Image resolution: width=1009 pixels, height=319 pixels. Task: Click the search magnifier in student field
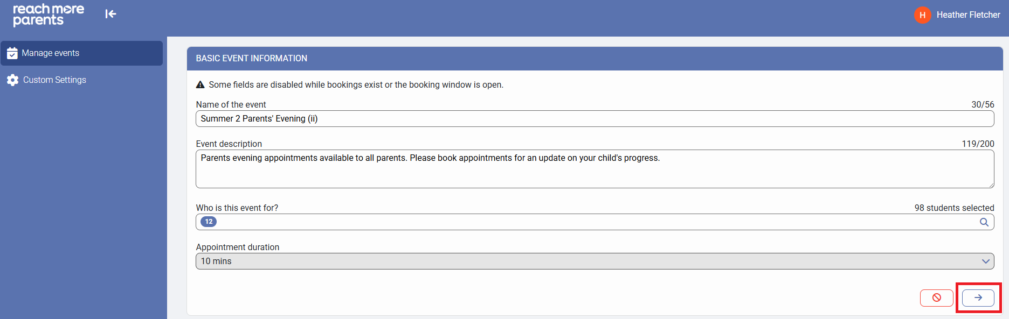point(984,222)
